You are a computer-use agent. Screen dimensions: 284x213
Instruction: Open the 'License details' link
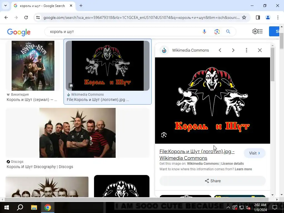pos(233,164)
